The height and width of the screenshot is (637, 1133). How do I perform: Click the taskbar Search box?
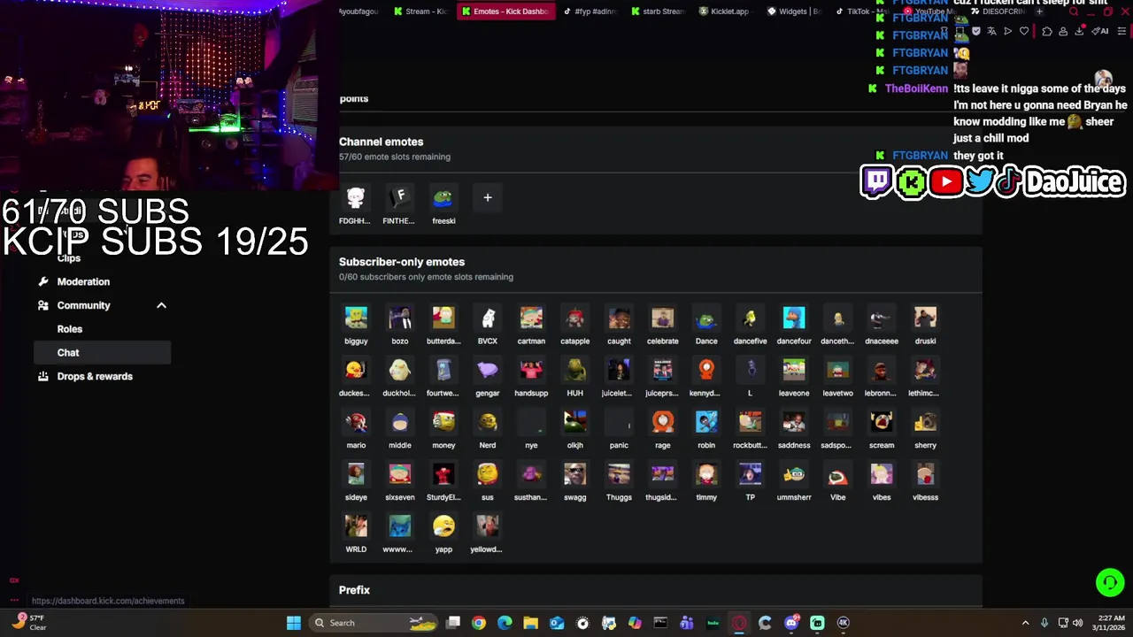click(374, 623)
